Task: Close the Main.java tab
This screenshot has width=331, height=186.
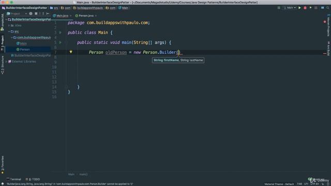Action: [71, 16]
